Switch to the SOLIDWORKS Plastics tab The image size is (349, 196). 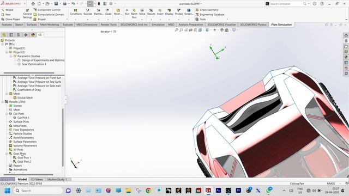[253, 24]
